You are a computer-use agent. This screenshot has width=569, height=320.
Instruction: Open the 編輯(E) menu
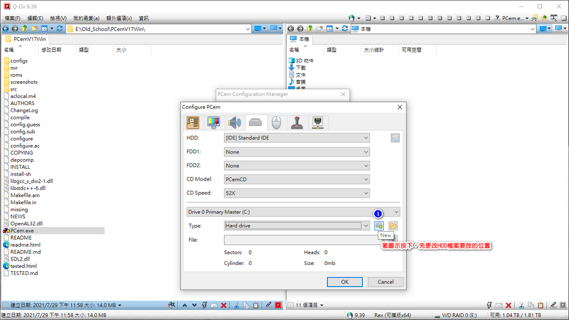coord(35,18)
